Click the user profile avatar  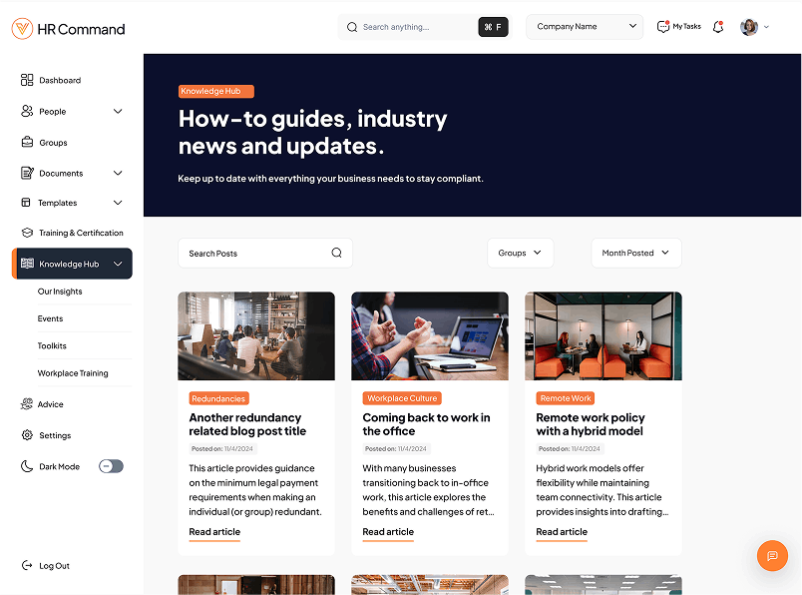tap(749, 27)
